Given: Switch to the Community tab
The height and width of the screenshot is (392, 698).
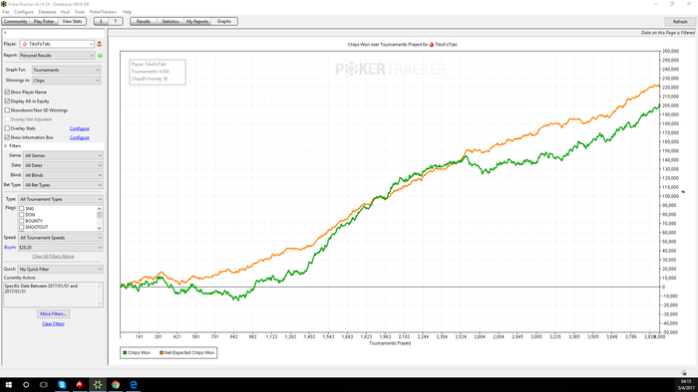Looking at the screenshot, I should click(16, 21).
